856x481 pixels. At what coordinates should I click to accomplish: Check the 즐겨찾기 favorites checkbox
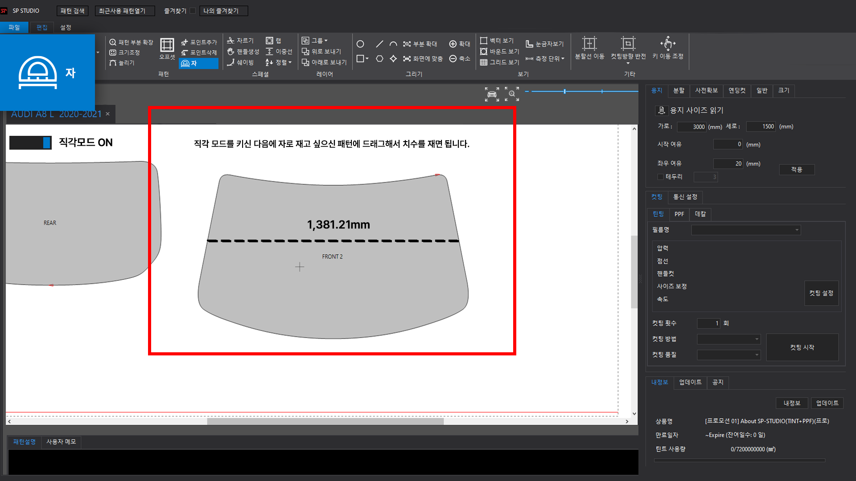point(193,11)
